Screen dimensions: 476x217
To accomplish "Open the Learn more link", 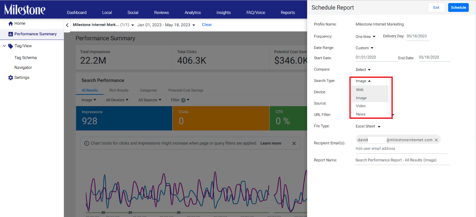I will (271, 143).
